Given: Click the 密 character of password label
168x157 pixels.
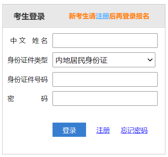Looking at the screenshot, I should pyautogui.click(x=11, y=99).
